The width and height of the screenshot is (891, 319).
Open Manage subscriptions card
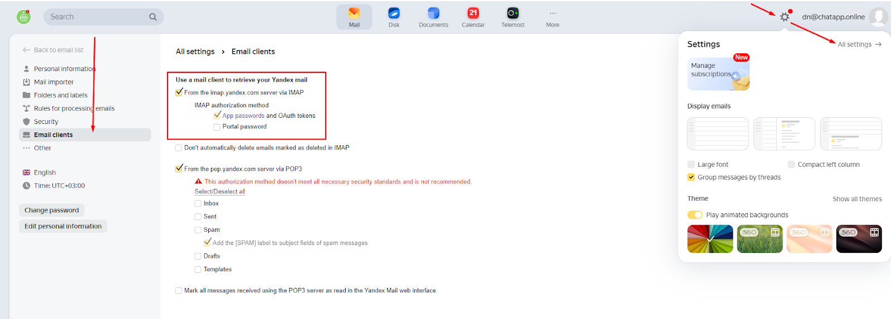(718, 74)
